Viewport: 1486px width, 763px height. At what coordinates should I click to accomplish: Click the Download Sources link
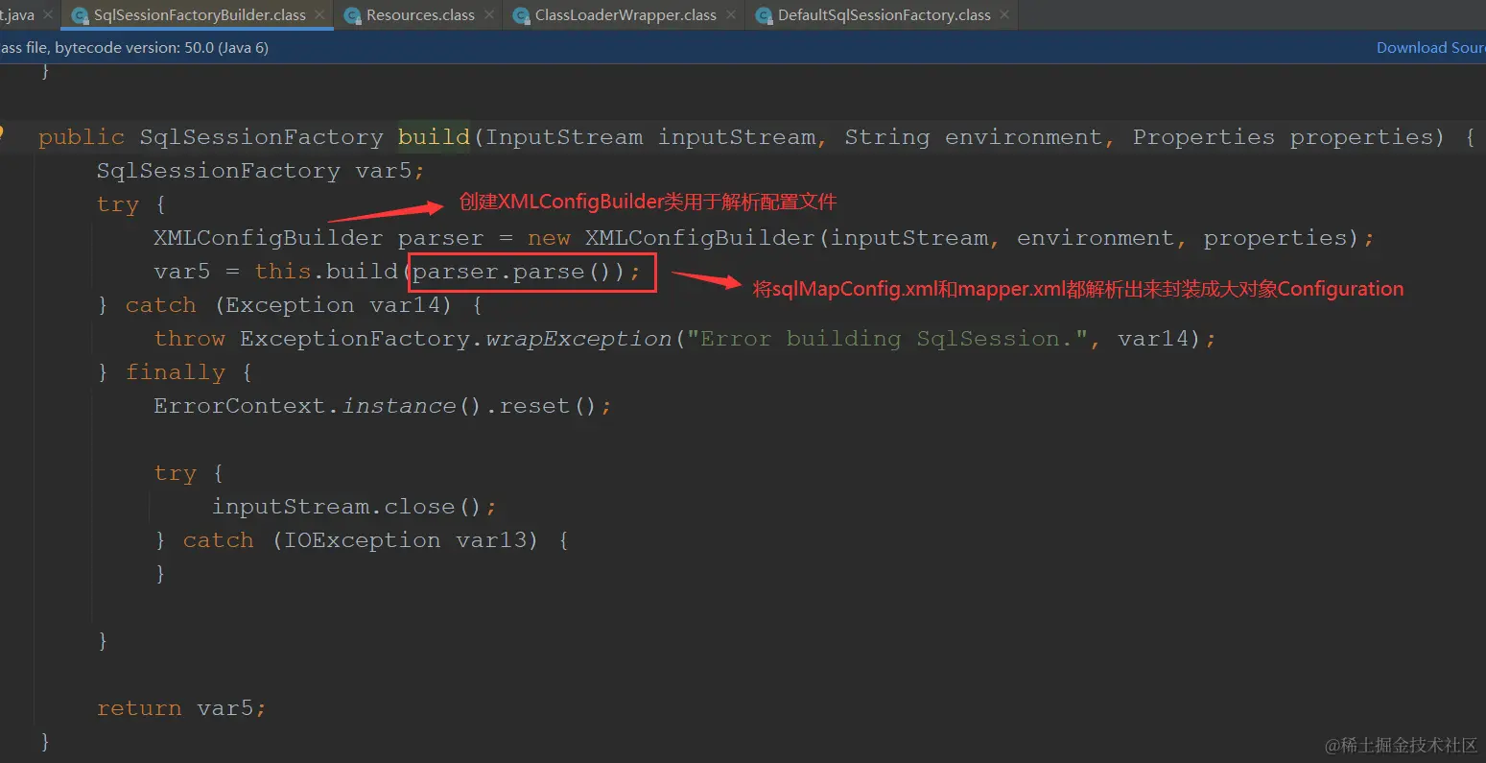click(x=1430, y=48)
